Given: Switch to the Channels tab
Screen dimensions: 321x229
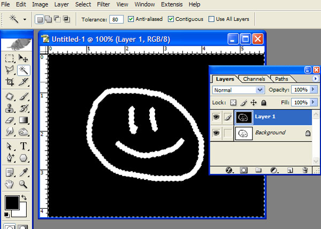Looking at the screenshot, I should [x=254, y=79].
